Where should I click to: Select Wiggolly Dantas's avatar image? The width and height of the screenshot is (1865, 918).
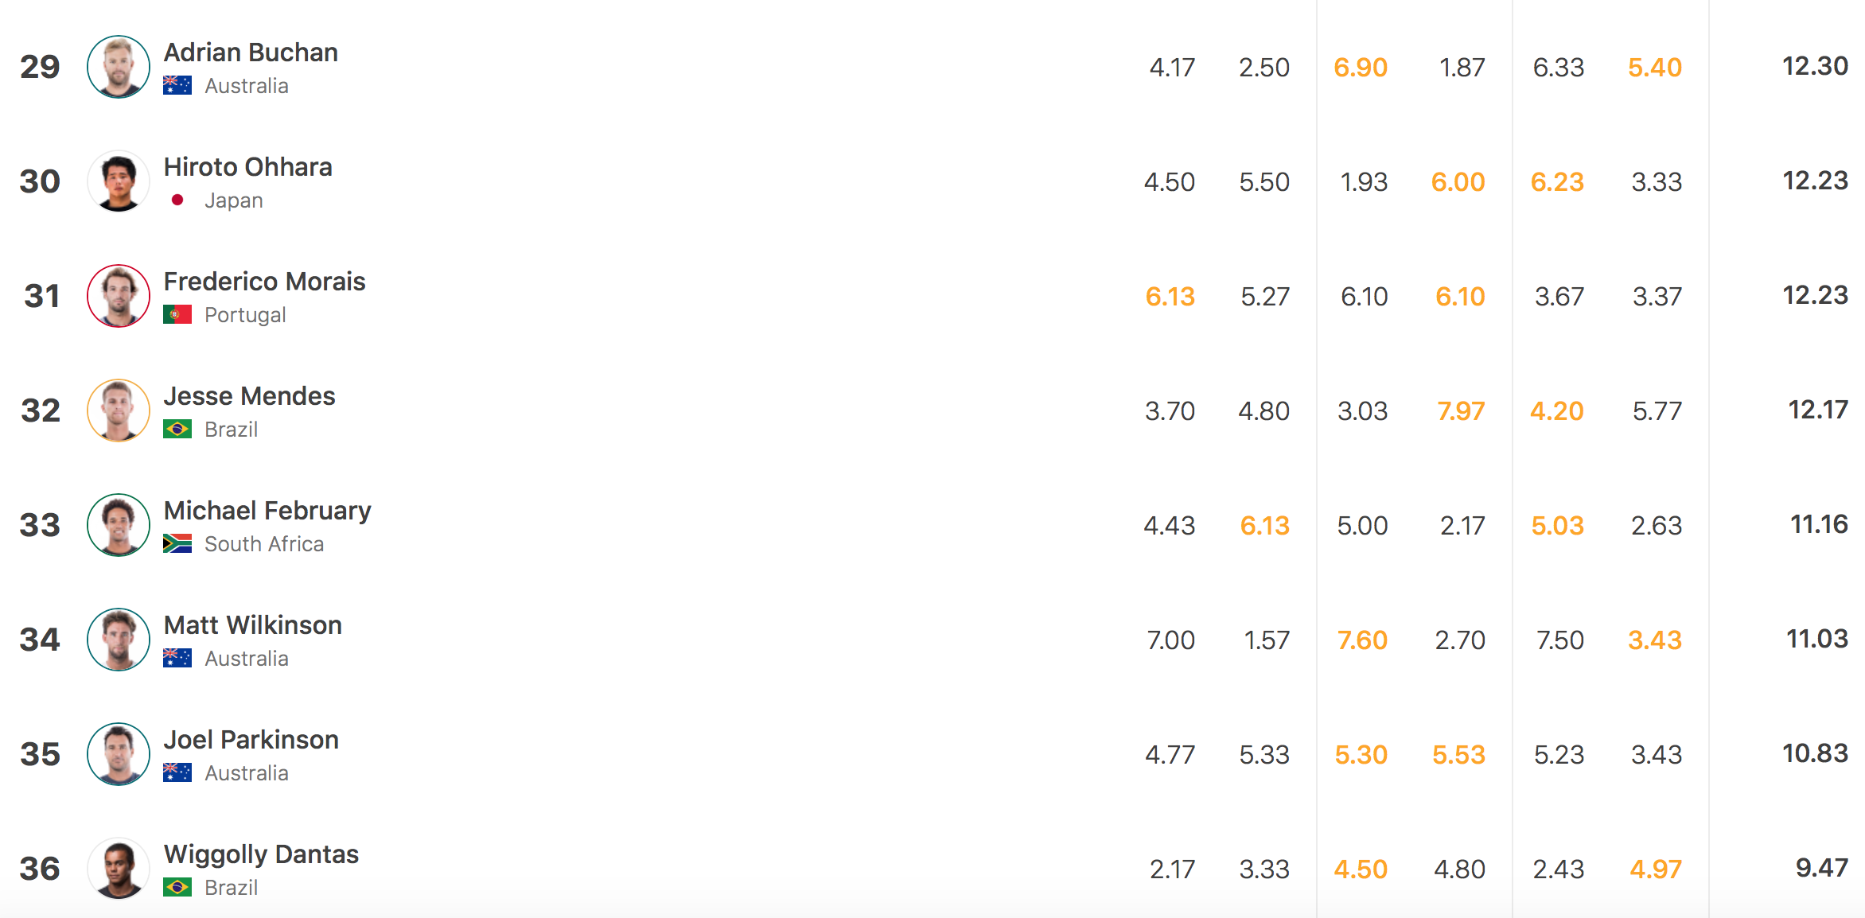click(x=118, y=869)
